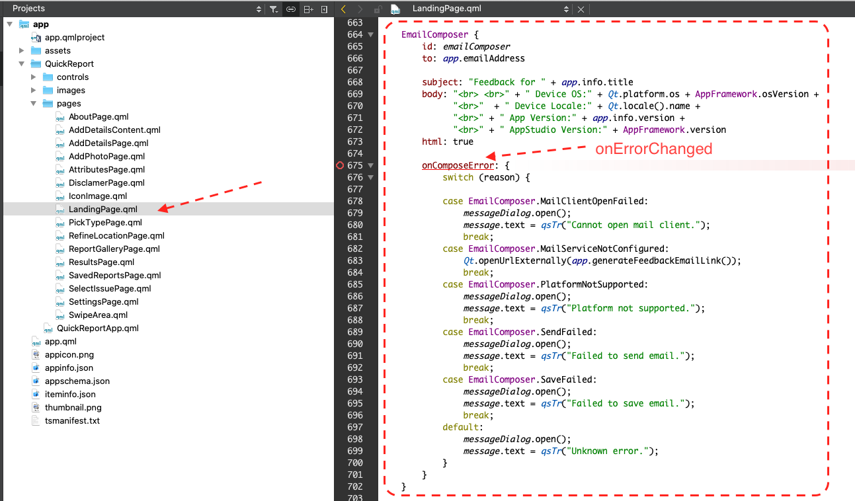This screenshot has width=855, height=501.
Task: Open IconImage.qml
Action: coord(98,196)
